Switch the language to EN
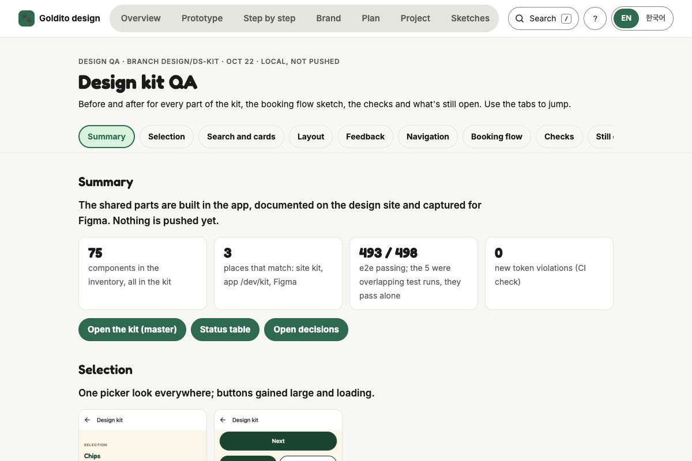Image resolution: width=692 pixels, height=461 pixels. pos(626,18)
